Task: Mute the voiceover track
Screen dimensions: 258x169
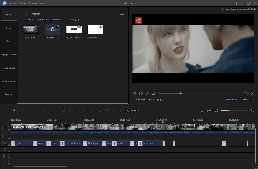Action: [x=9, y=160]
